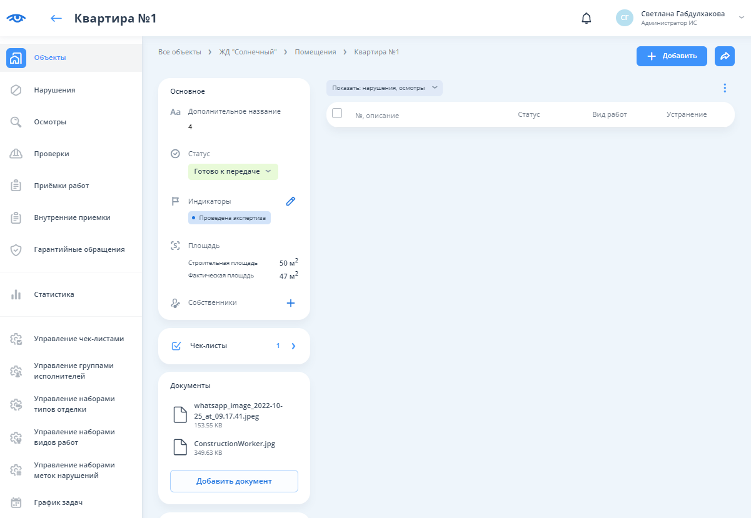Open the ConstructionWorker.jpg file

click(234, 444)
